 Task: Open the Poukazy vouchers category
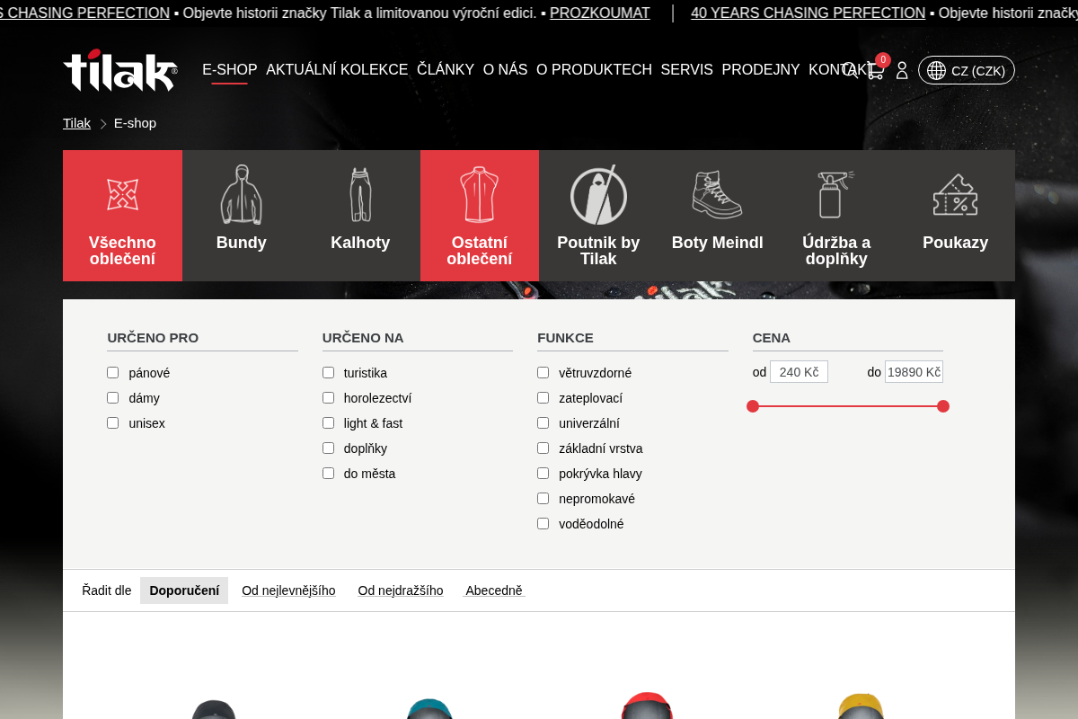pos(955,216)
